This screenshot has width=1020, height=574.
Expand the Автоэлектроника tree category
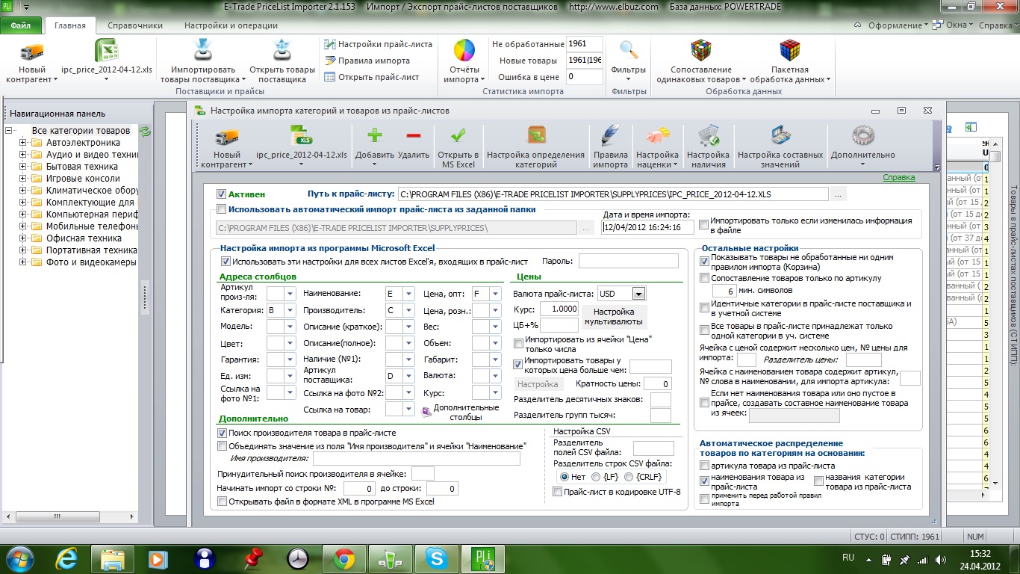click(x=22, y=143)
